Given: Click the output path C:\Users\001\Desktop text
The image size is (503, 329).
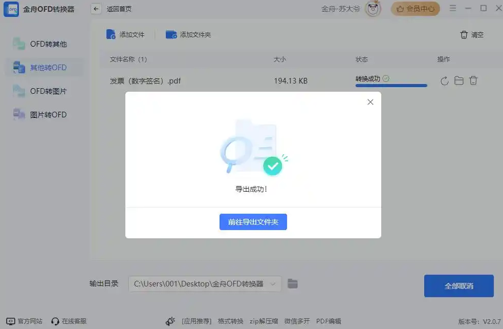Looking at the screenshot, I should click(x=198, y=284).
